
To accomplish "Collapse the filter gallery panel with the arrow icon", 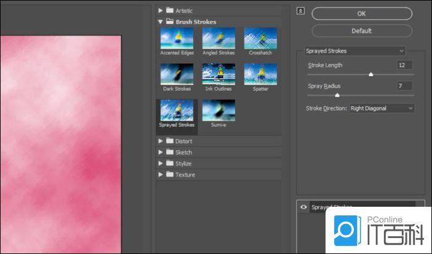I will point(300,10).
